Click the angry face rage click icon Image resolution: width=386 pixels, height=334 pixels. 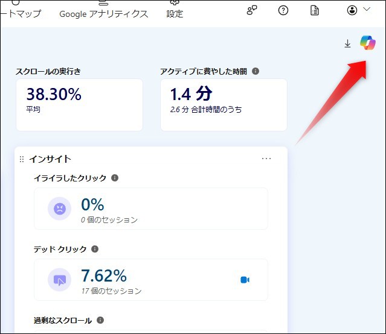(60, 209)
